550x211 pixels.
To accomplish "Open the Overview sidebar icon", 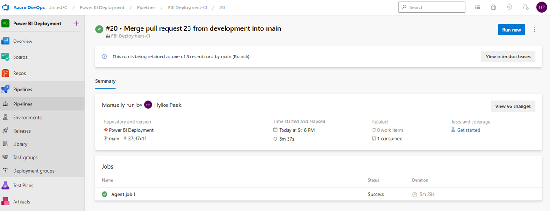I will [x=5, y=42].
